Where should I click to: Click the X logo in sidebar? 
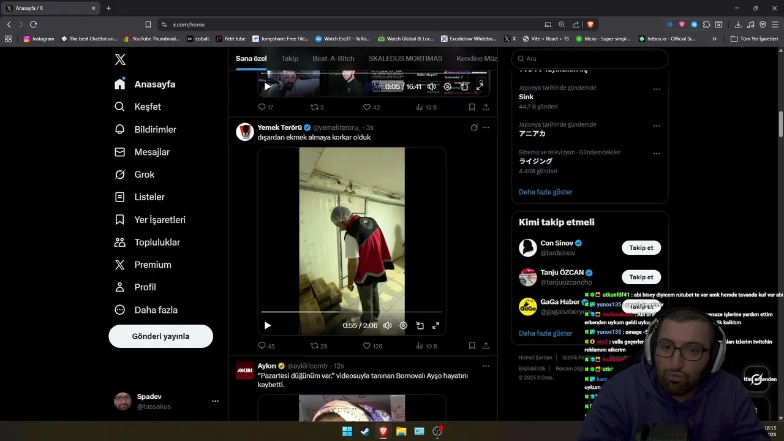click(120, 59)
